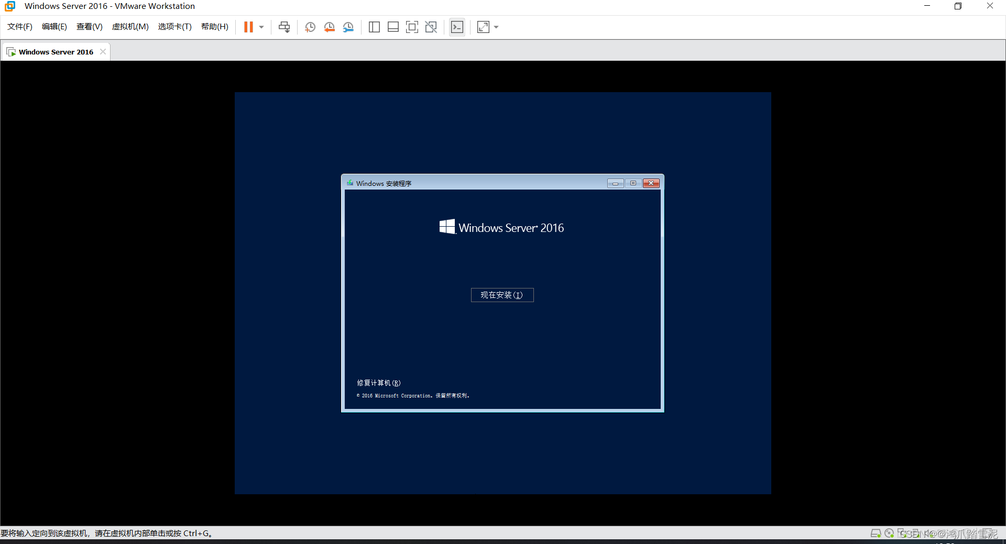
Task: Click the 现在安装(I) install now button
Action: pyautogui.click(x=502, y=295)
